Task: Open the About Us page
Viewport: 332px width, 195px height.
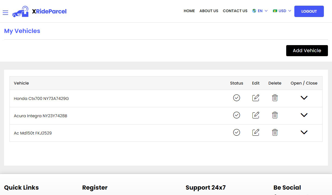Action: (209, 11)
